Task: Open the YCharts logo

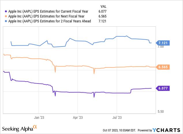Action: click(166, 130)
